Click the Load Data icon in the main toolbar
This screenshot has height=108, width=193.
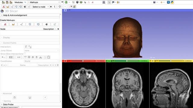coord(3,2)
